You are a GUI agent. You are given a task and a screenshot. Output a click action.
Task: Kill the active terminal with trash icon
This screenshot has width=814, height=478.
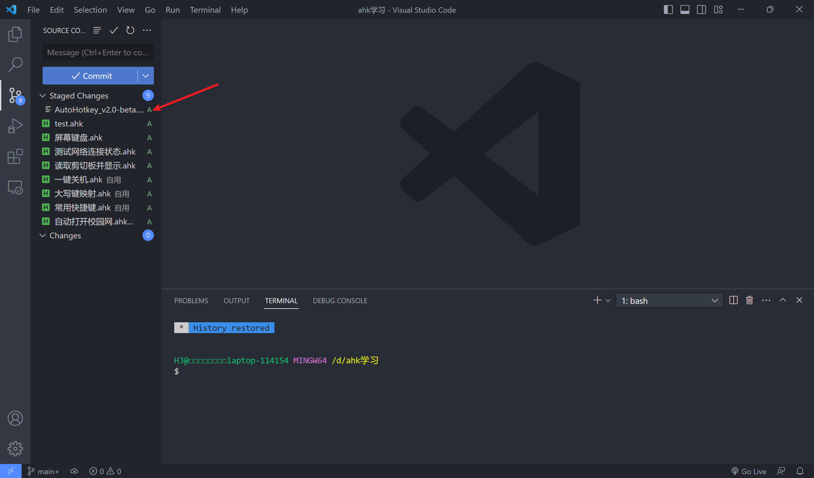(749, 300)
